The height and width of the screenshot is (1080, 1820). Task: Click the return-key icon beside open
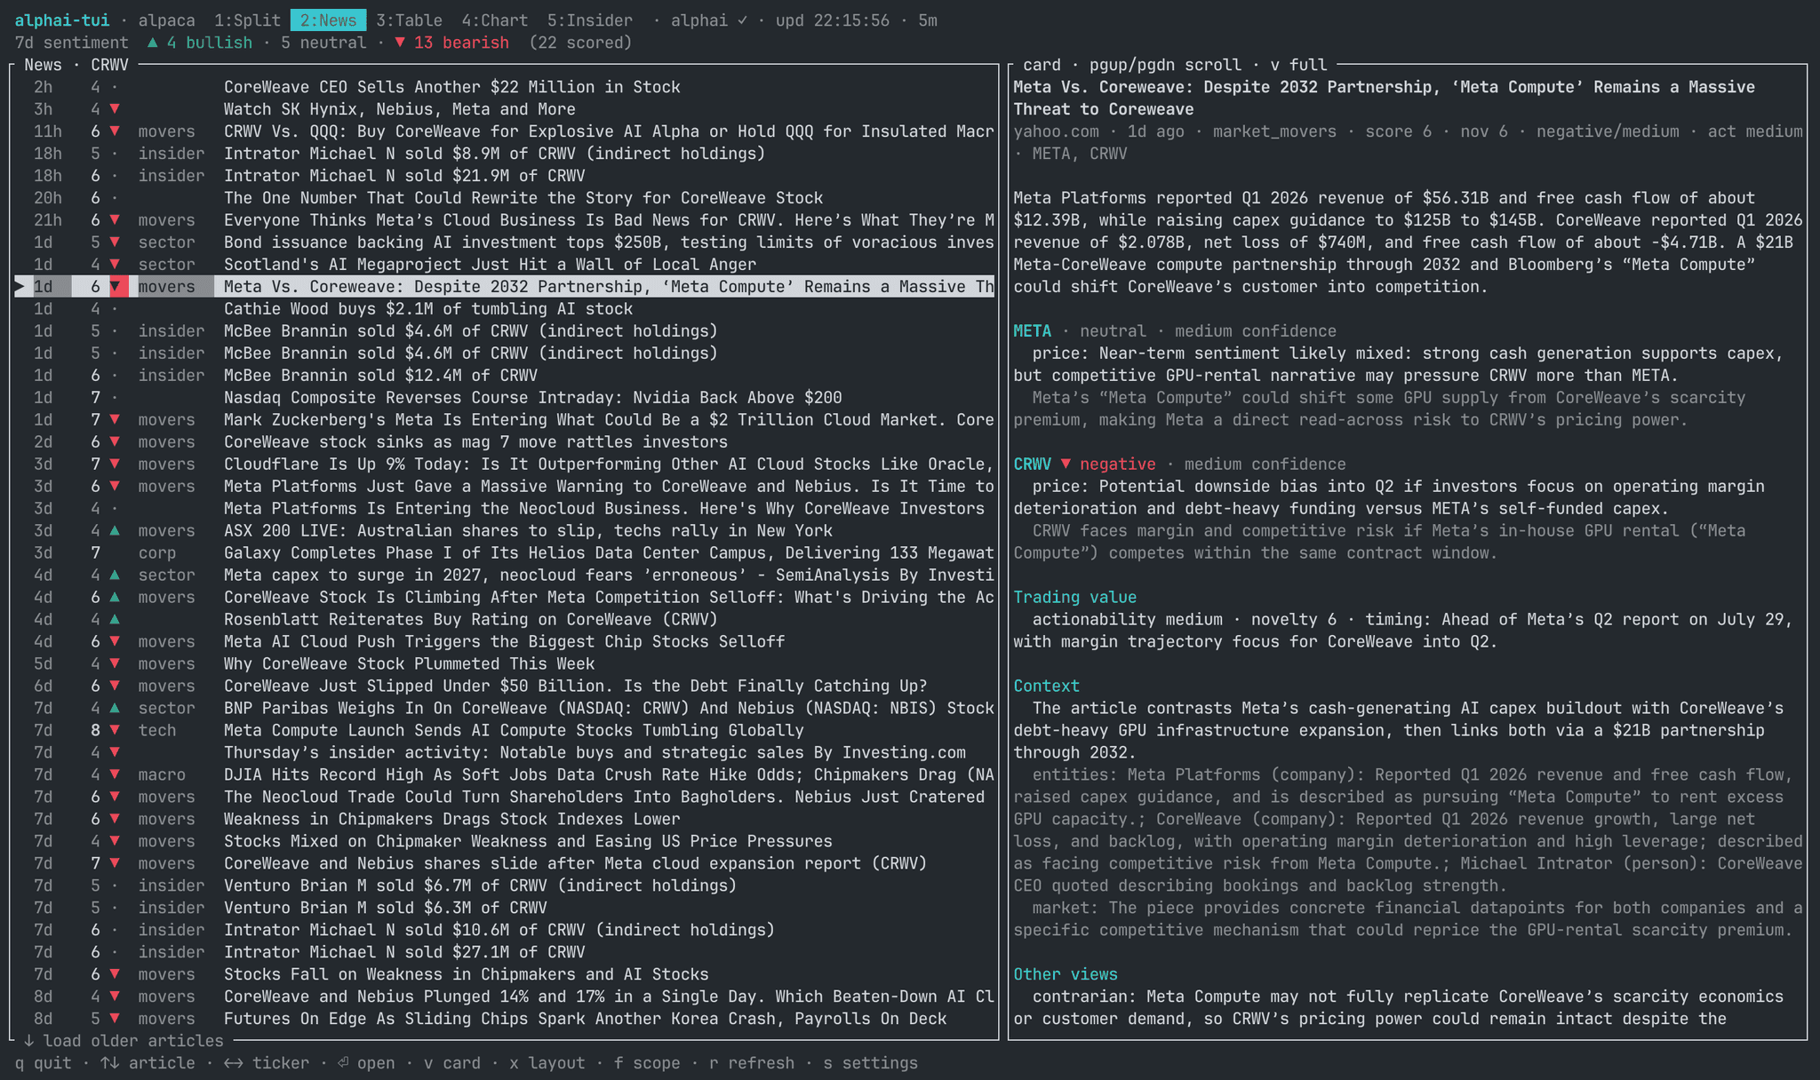343,1063
